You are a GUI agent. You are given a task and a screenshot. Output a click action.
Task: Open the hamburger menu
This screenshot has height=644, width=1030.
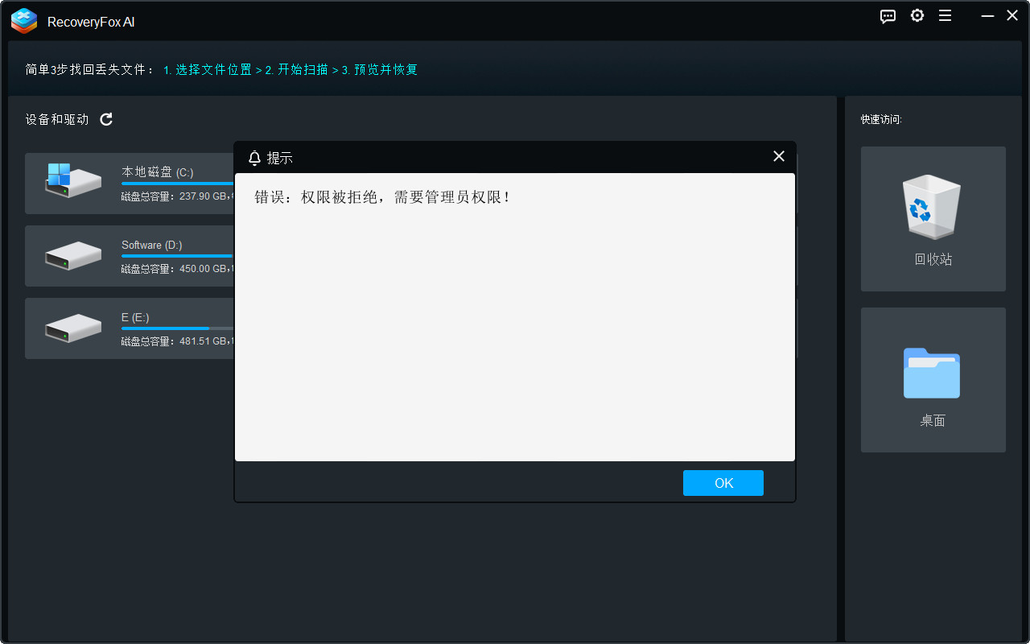(x=945, y=15)
